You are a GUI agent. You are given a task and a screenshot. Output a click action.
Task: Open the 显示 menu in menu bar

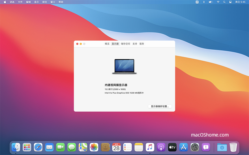coord(37,2)
